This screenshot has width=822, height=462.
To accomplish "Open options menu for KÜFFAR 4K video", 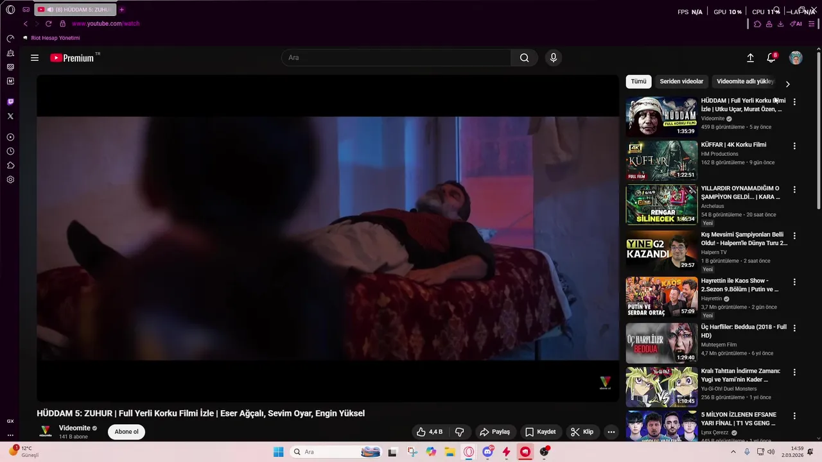I will coord(794,146).
